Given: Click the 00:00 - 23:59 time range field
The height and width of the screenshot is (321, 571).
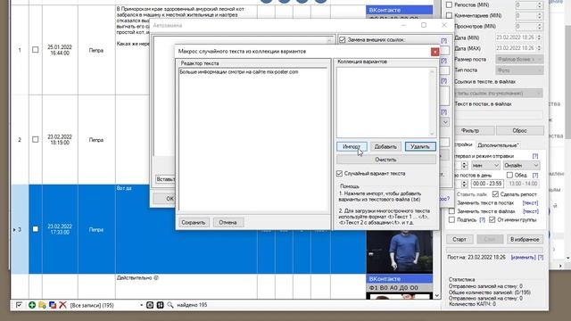Looking at the screenshot, I should click(x=487, y=184).
